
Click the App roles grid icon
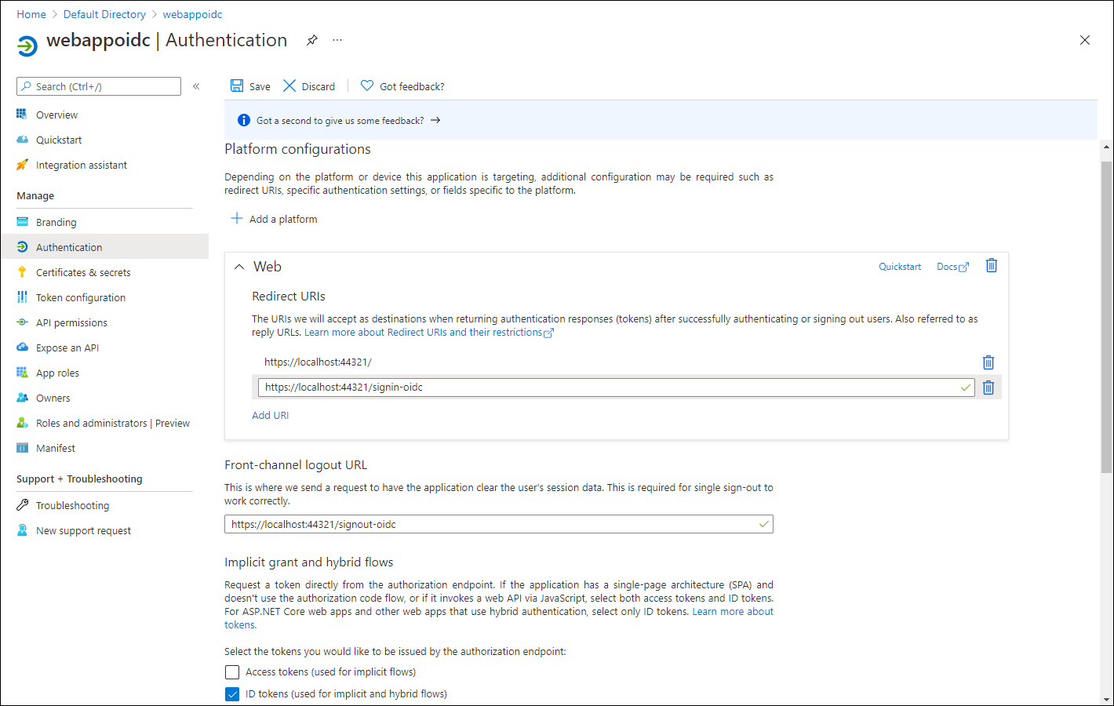point(22,373)
